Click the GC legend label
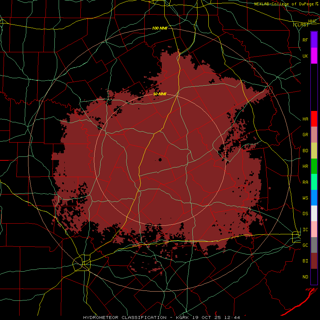 tap(305, 245)
